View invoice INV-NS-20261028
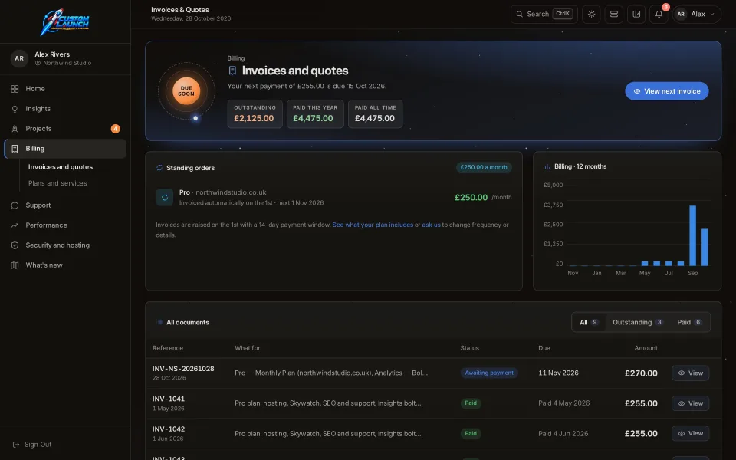The image size is (736, 460). (x=690, y=373)
